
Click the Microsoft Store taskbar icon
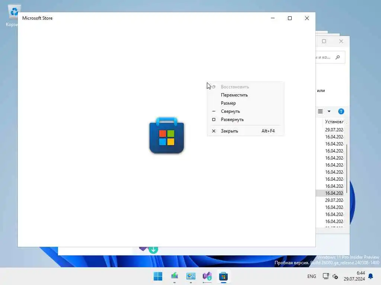point(223,276)
